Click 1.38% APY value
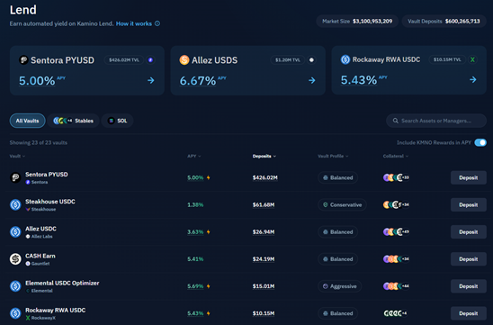The image size is (493, 325). coord(195,205)
